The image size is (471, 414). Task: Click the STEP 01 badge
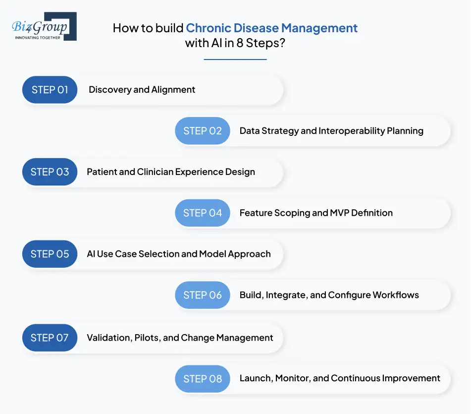(x=50, y=90)
